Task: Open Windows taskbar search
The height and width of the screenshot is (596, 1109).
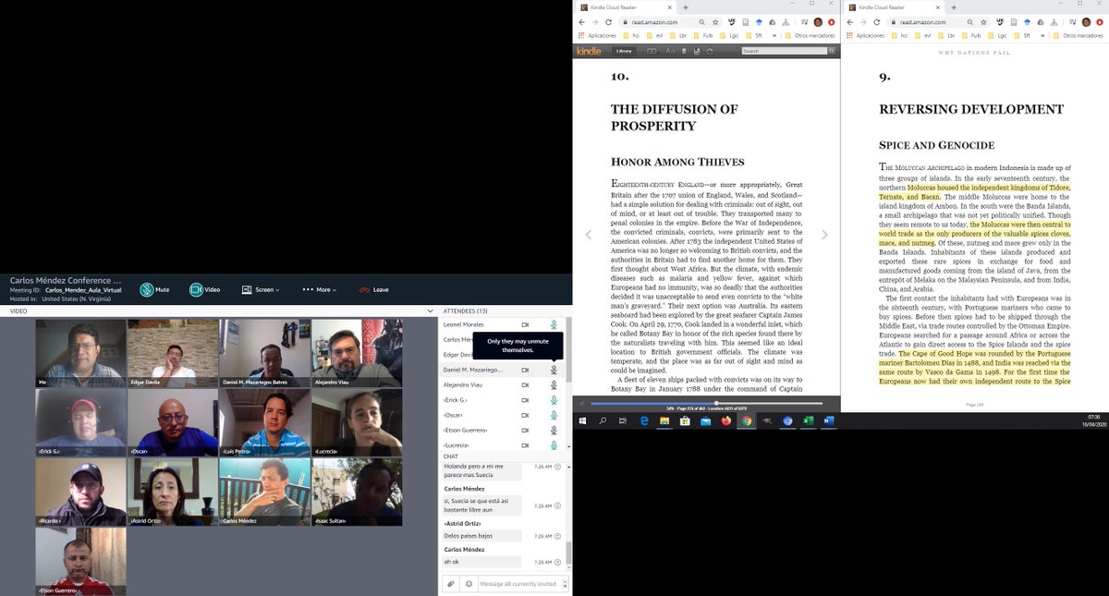Action: [x=603, y=420]
